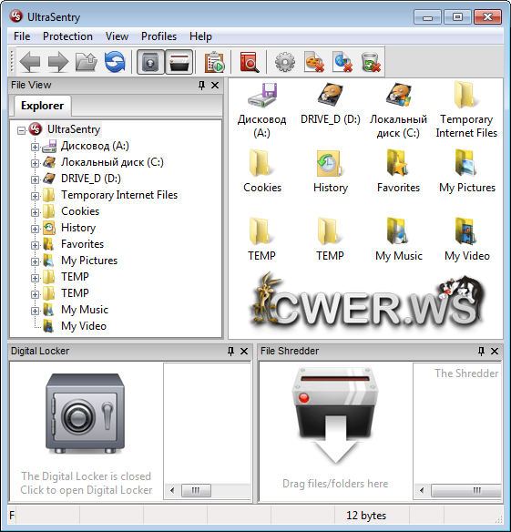The width and height of the screenshot is (511, 532).
Task: Expand the History tree node
Action: click(x=35, y=229)
